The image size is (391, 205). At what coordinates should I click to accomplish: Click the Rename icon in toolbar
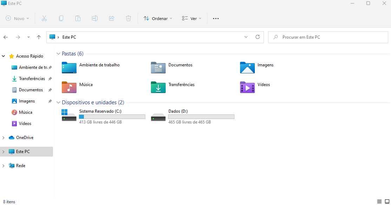click(94, 19)
